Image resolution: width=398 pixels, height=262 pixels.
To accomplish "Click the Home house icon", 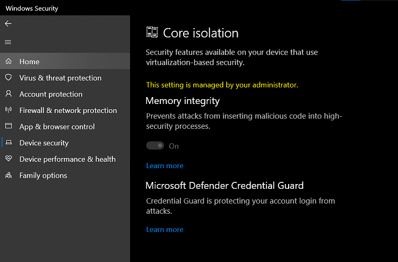I will pyautogui.click(x=8, y=61).
